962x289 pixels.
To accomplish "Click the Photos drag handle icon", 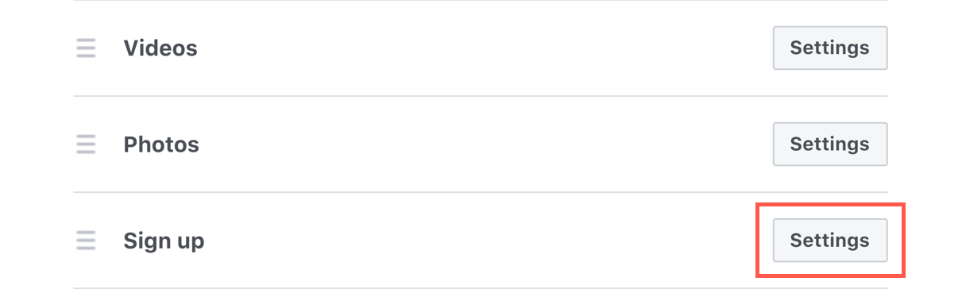I will (x=86, y=144).
